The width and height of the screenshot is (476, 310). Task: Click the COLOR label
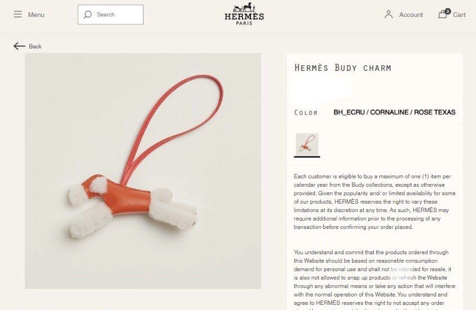306,113
